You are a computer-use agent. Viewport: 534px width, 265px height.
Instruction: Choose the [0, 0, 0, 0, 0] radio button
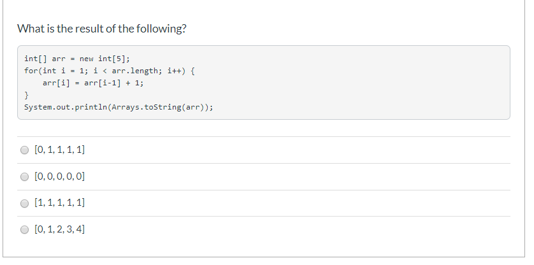[25, 176]
